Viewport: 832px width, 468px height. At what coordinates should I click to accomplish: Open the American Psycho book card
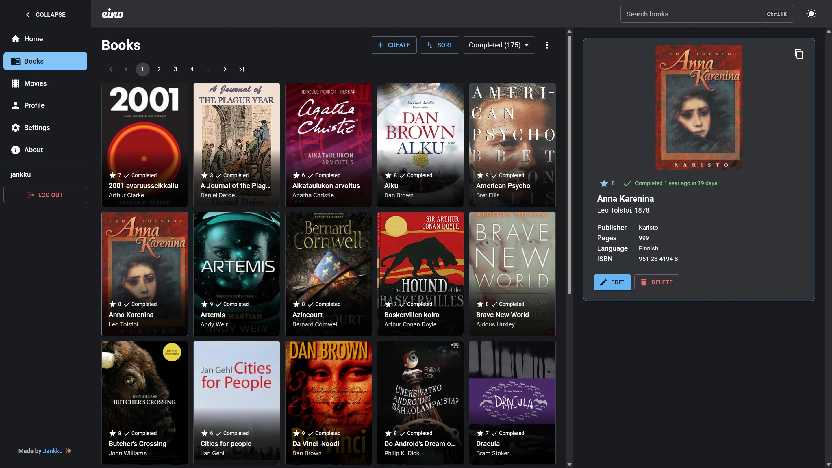[512, 145]
